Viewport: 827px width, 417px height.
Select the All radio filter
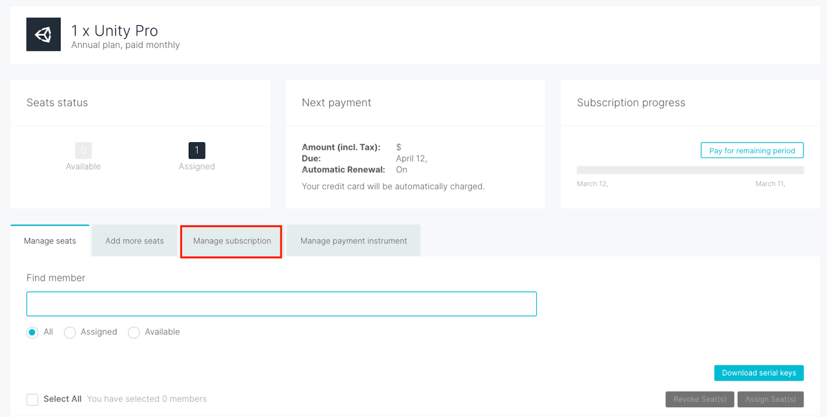click(x=33, y=332)
